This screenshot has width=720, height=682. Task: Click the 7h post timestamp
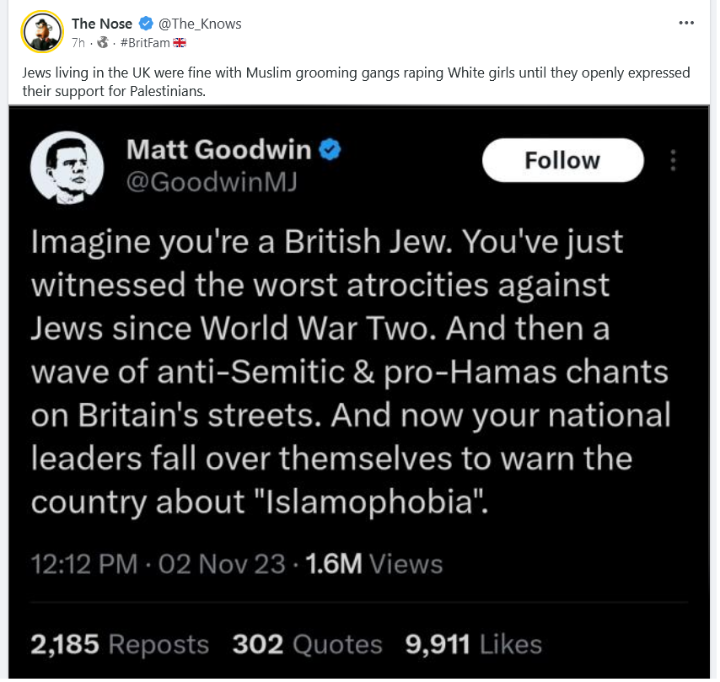78,43
